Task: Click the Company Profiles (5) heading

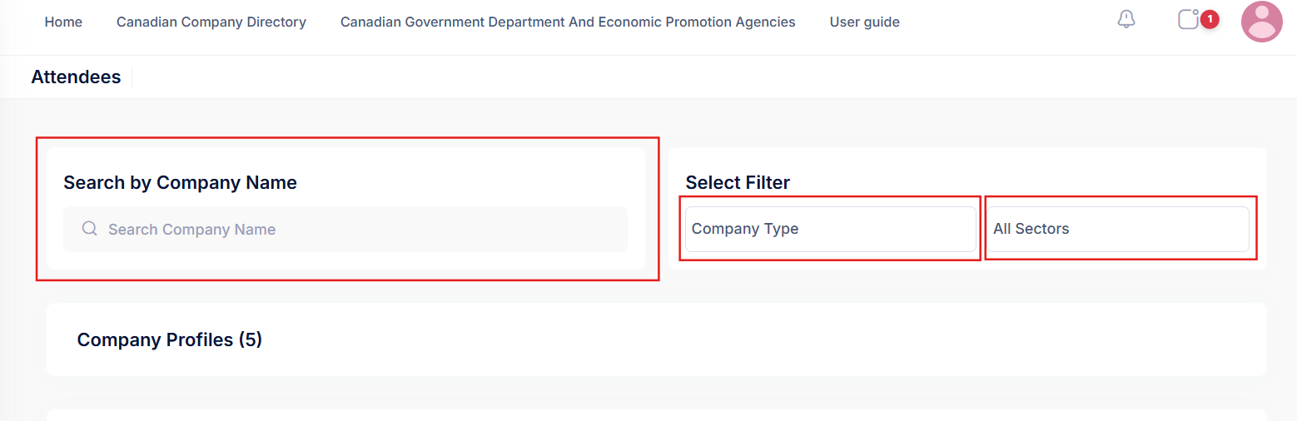Action: click(169, 339)
